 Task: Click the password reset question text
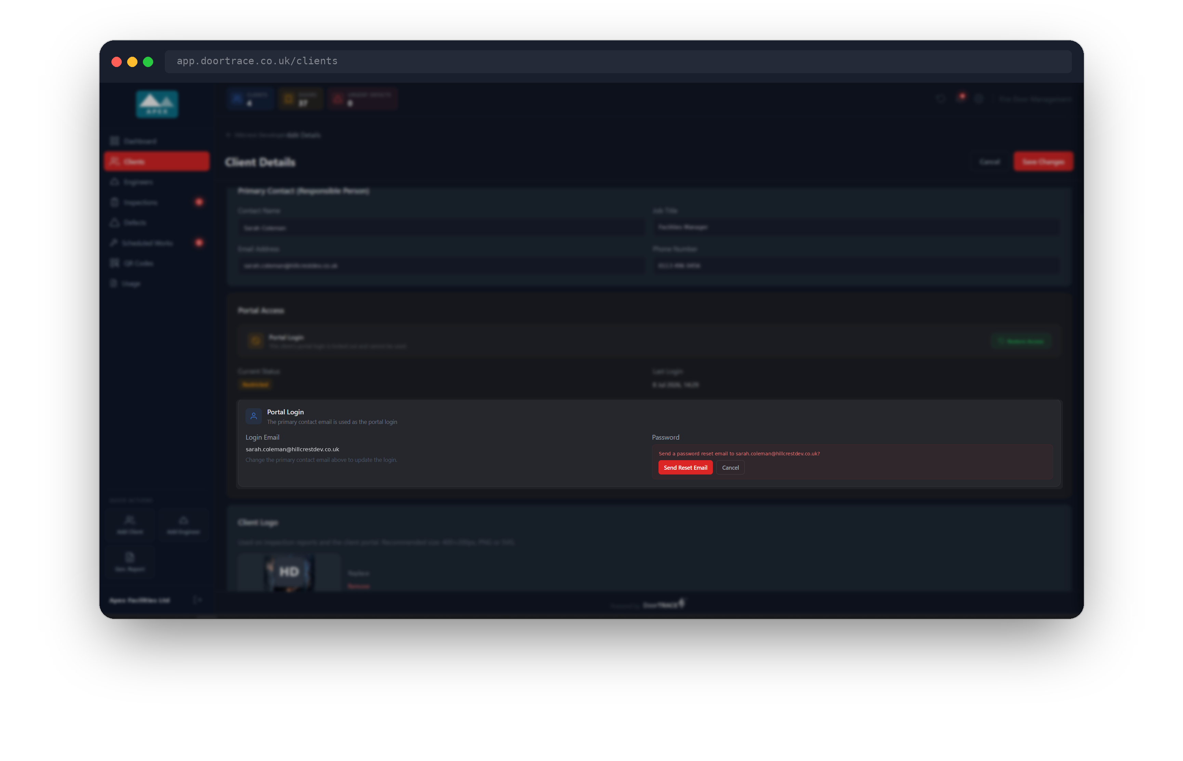point(739,454)
